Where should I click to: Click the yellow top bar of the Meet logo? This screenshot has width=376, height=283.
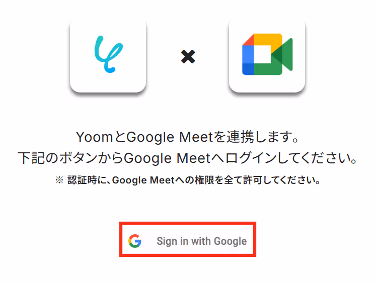268,40
